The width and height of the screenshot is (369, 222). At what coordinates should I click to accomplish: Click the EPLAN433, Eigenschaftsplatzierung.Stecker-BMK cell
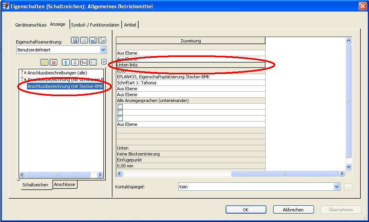tap(190, 77)
